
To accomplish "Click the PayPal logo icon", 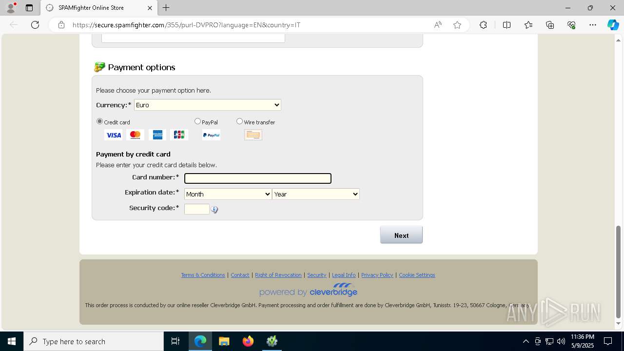I will pyautogui.click(x=211, y=135).
